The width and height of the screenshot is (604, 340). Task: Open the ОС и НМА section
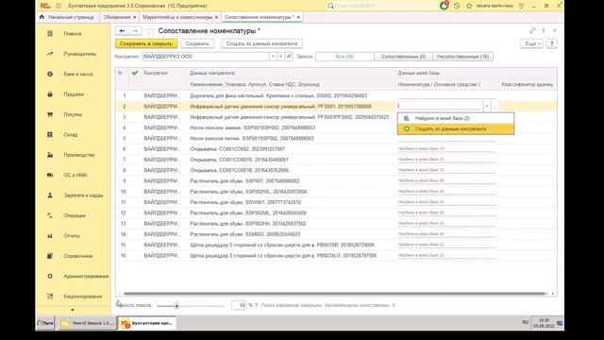click(x=75, y=175)
